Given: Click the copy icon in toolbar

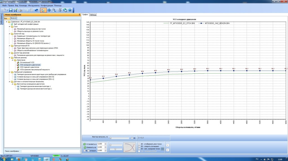Looking at the screenshot, I should (27, 10).
